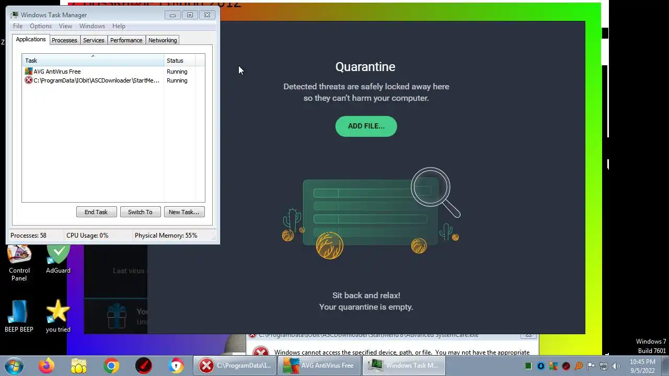Open BEEP BEEP desktop icon
Viewport: 669px width, 376px height.
click(x=19, y=316)
